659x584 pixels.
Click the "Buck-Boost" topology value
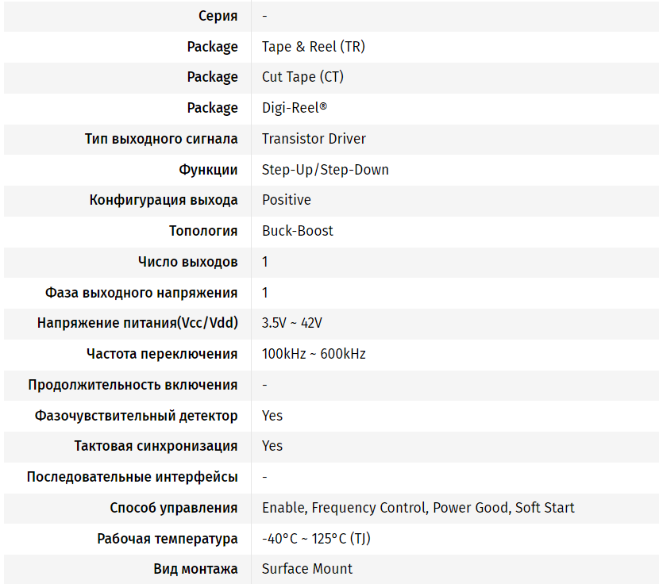pyautogui.click(x=297, y=231)
